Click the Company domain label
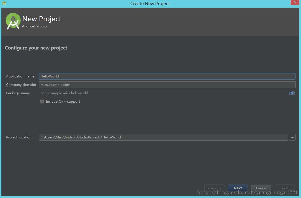The width and height of the screenshot is (301, 198). pyautogui.click(x=21, y=85)
